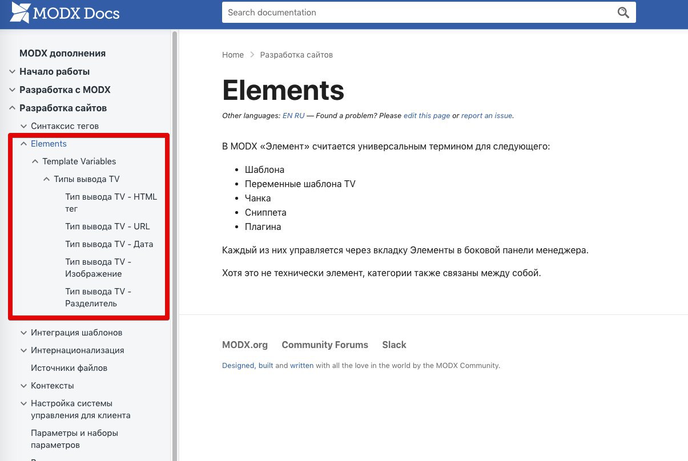Screen dimensions: 688x461
Task: Expand chevron beside Контексты
Action: click(23, 386)
